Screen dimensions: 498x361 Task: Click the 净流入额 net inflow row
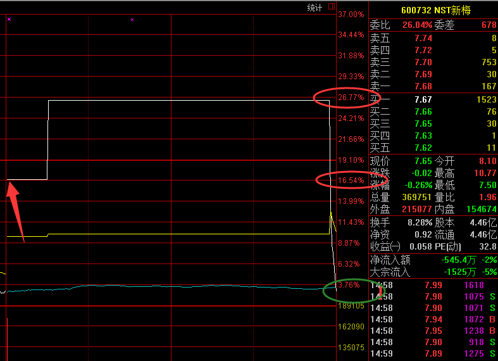point(433,260)
